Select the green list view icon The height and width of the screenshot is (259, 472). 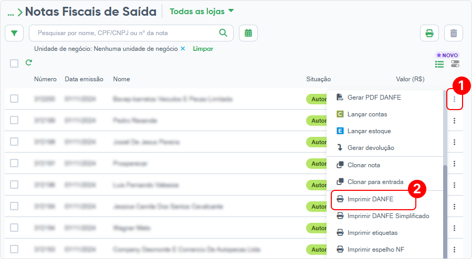pos(439,64)
